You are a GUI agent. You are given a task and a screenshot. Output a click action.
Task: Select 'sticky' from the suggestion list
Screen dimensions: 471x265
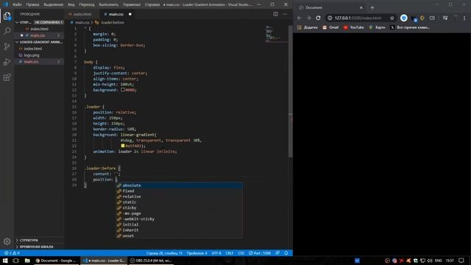[x=180, y=208]
